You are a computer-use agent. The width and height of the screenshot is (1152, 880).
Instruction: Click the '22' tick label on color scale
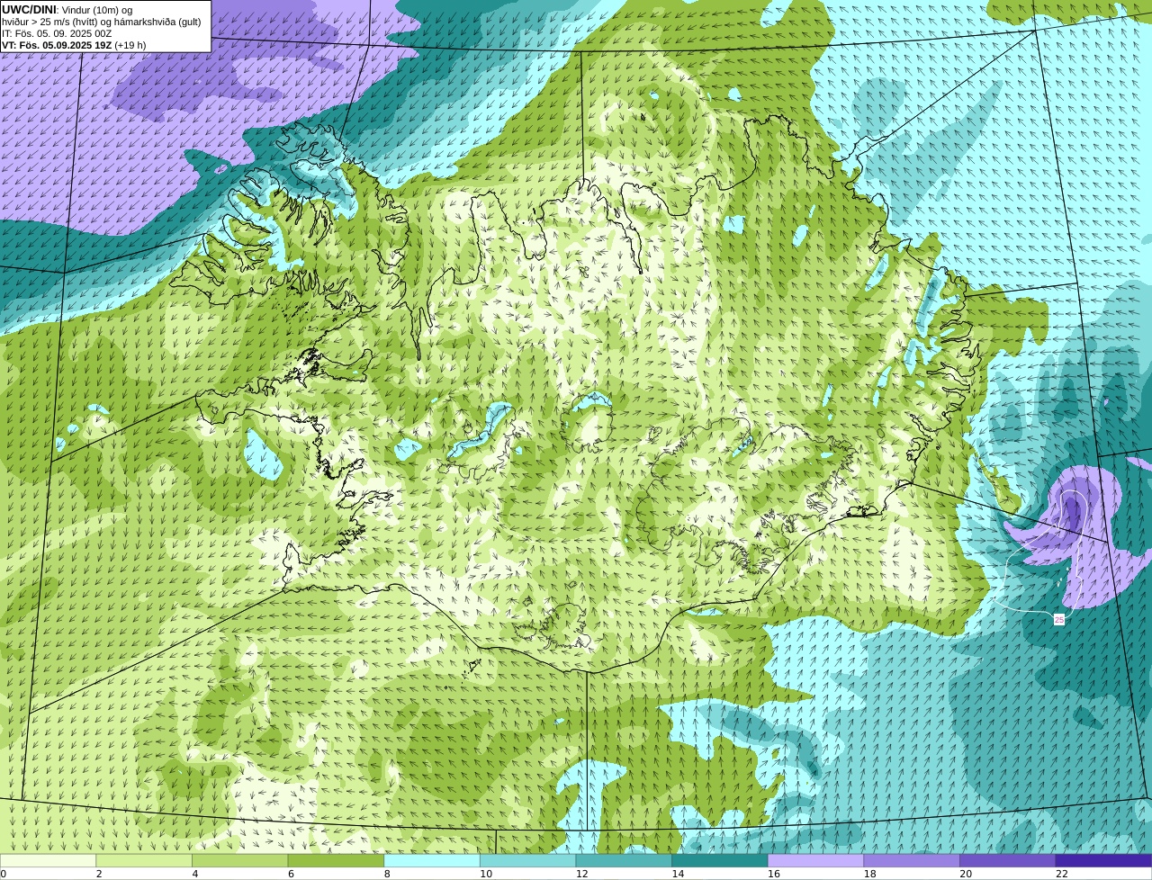[x=1062, y=874]
